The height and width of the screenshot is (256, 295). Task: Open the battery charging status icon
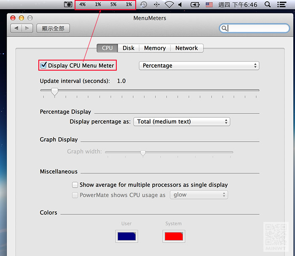click(x=195, y=5)
